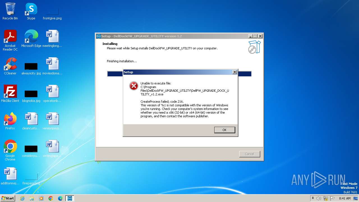This screenshot has width=359, height=202.
Task: Select FileZilla Client desktop shortcut
Action: pyautogui.click(x=10, y=94)
